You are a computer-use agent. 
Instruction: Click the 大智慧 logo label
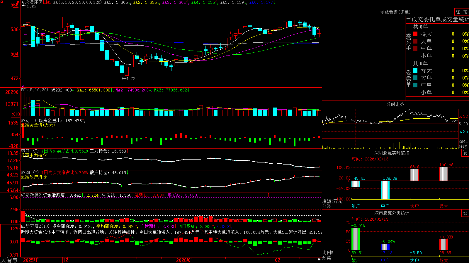(9, 260)
